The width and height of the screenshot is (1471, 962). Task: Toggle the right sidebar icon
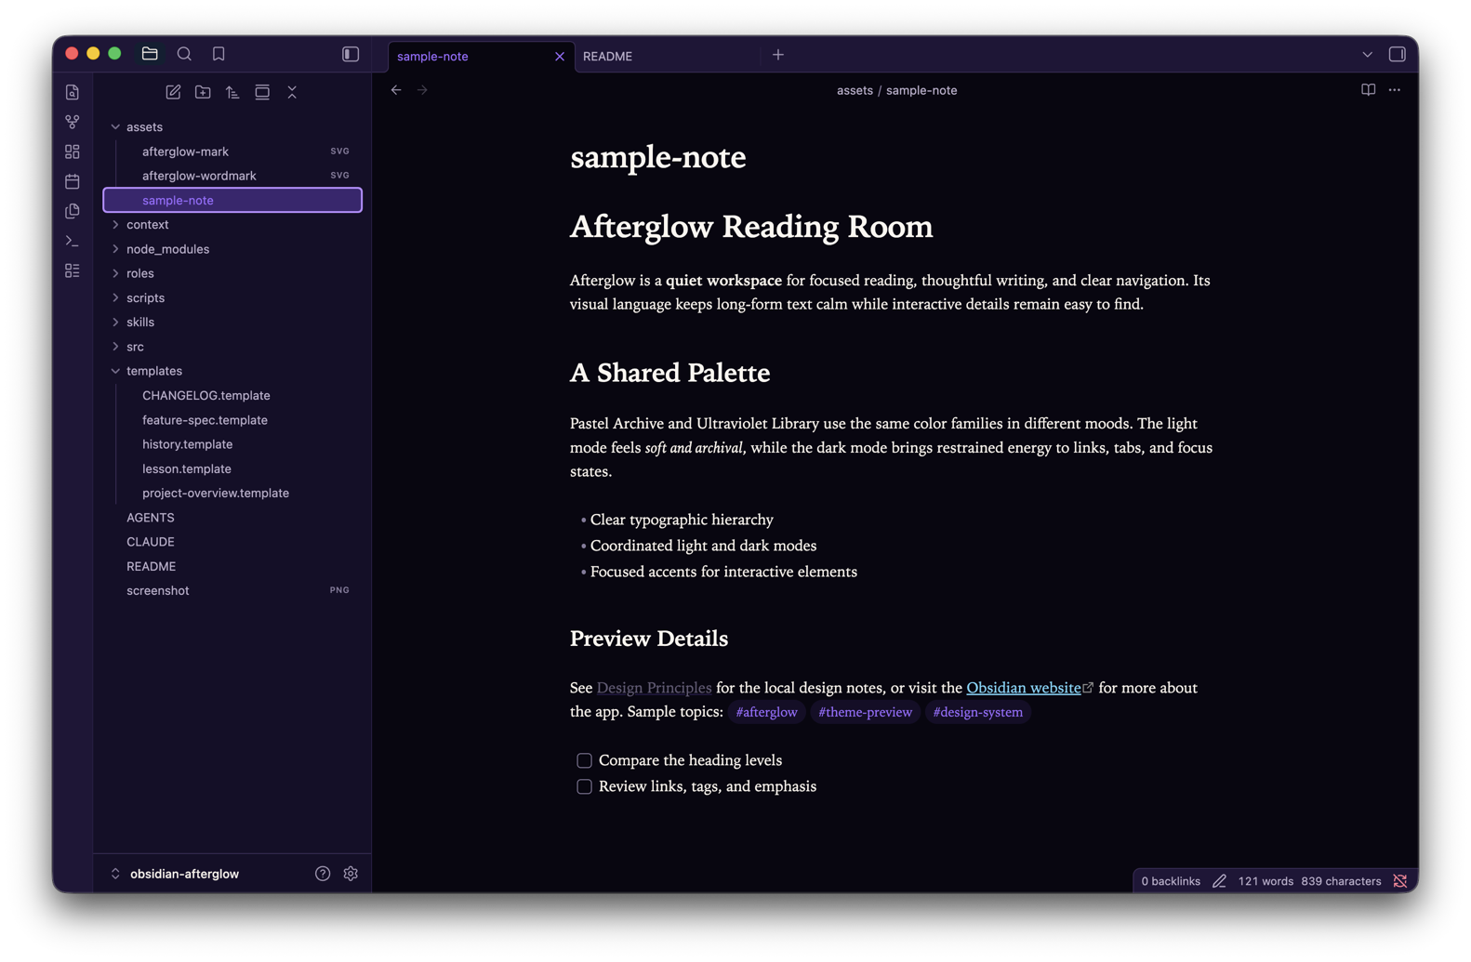tap(1397, 54)
